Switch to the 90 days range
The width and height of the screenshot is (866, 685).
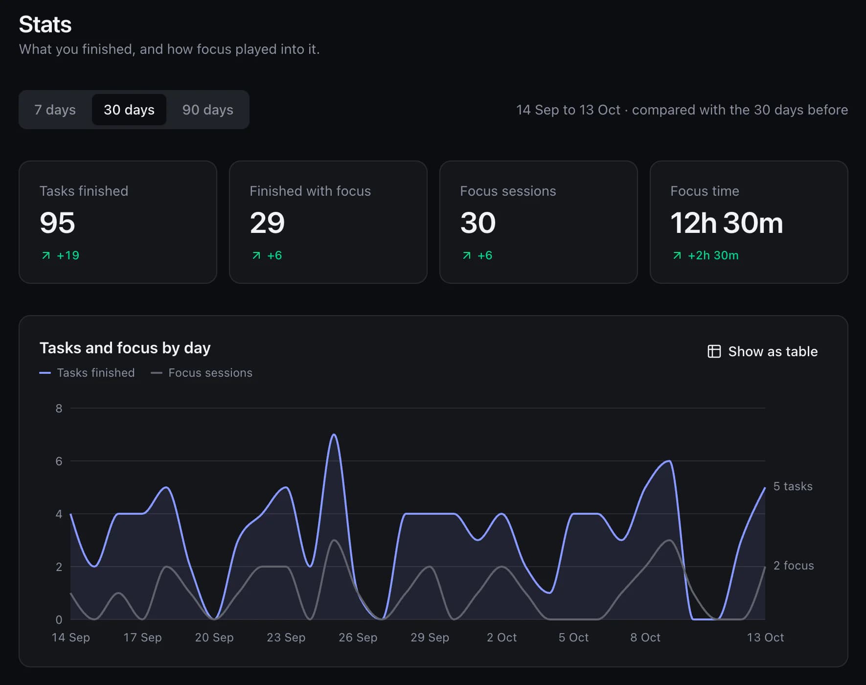[x=208, y=110]
